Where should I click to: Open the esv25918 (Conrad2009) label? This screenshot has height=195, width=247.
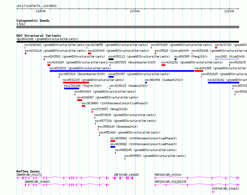(172, 51)
